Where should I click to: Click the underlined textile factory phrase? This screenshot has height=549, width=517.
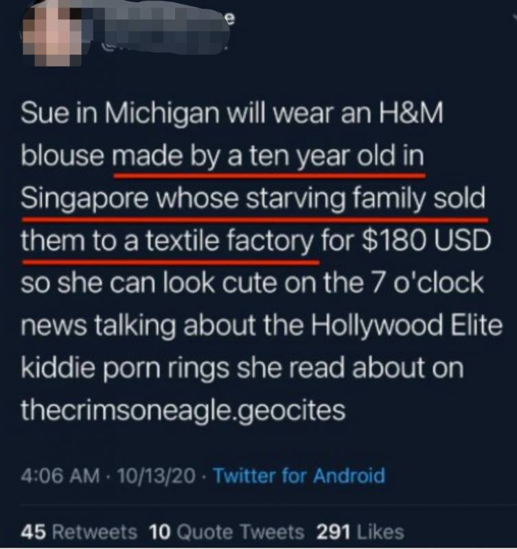(229, 242)
